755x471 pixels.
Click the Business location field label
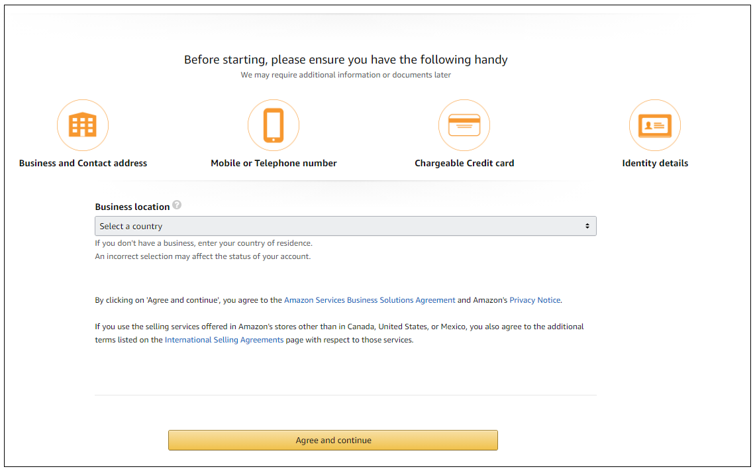point(132,207)
